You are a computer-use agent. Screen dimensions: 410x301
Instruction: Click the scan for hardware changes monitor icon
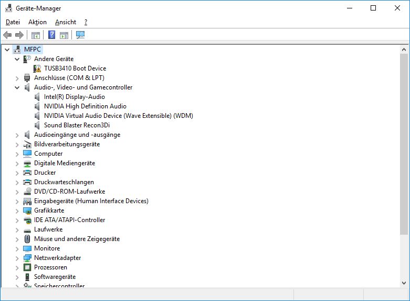point(80,35)
